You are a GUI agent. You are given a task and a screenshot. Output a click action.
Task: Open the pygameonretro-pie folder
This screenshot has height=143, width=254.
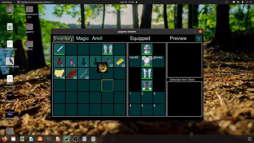point(29,12)
